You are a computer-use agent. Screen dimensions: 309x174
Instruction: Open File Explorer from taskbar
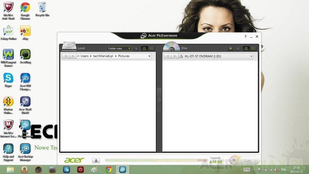click(x=10, y=170)
